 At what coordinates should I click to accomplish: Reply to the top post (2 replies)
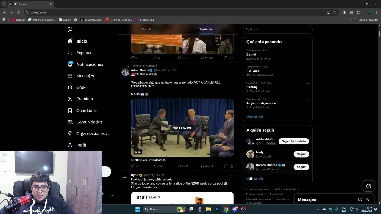click(x=134, y=58)
